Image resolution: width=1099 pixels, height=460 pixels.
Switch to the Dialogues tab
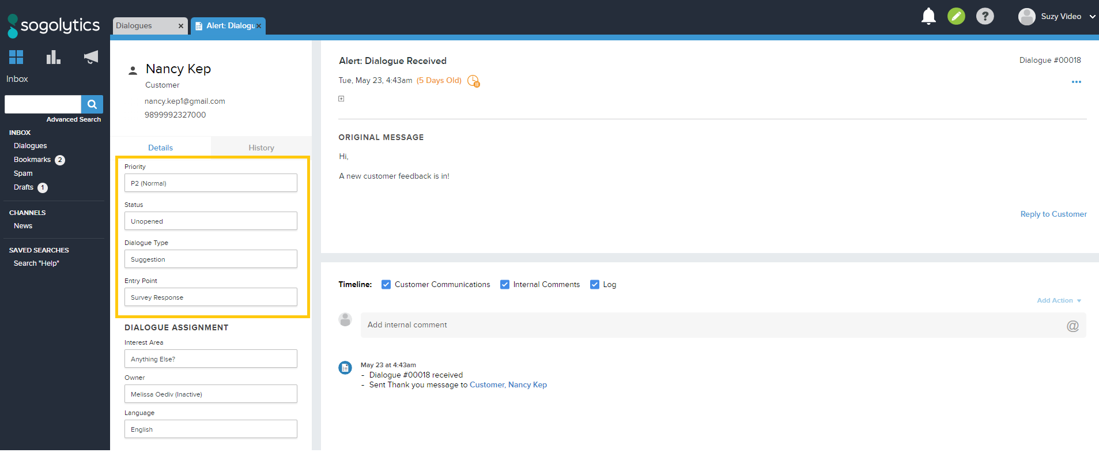pos(143,26)
